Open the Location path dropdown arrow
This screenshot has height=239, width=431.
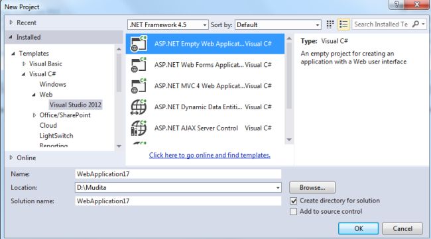click(x=278, y=187)
